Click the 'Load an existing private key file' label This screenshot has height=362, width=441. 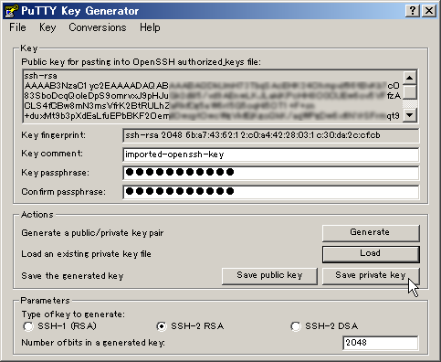86,254
